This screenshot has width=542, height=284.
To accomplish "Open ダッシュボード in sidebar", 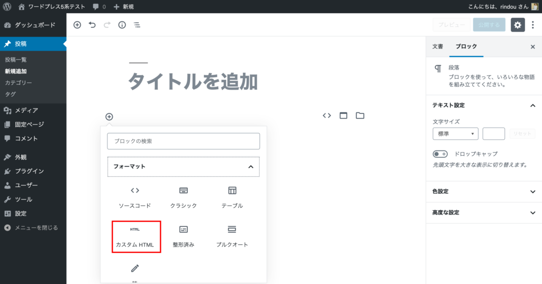I will point(33,25).
